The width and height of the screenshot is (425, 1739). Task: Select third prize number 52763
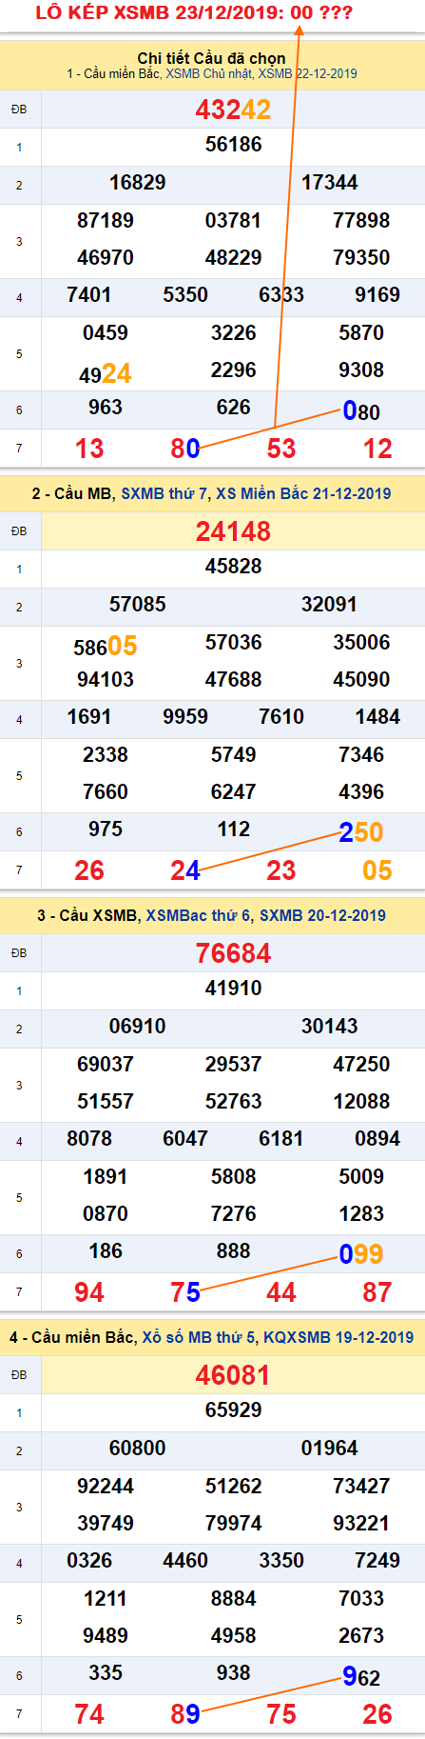[x=234, y=1102]
